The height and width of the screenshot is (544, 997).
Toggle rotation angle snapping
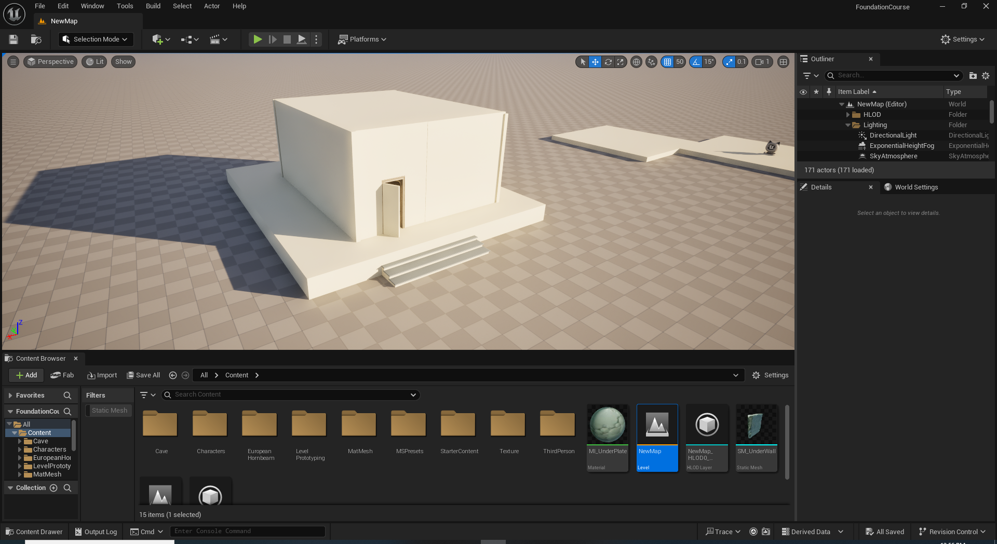tap(696, 62)
